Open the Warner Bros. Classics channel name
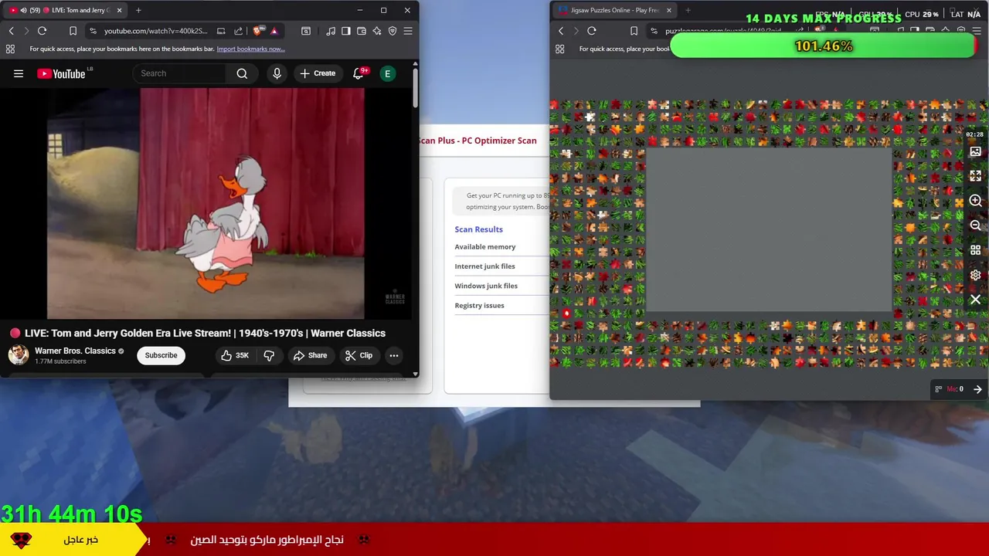The width and height of the screenshot is (989, 556). click(75, 351)
